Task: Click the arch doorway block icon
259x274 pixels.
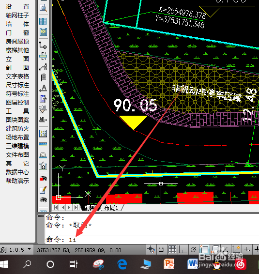Action: click(43, 155)
